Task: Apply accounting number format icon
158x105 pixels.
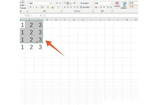Action: tap(96, 7)
